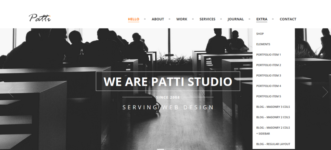Advance to the next slide arrow
331x150 pixels.
coord(325,92)
